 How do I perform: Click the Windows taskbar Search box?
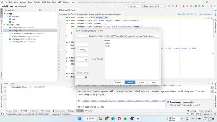click(90, 119)
